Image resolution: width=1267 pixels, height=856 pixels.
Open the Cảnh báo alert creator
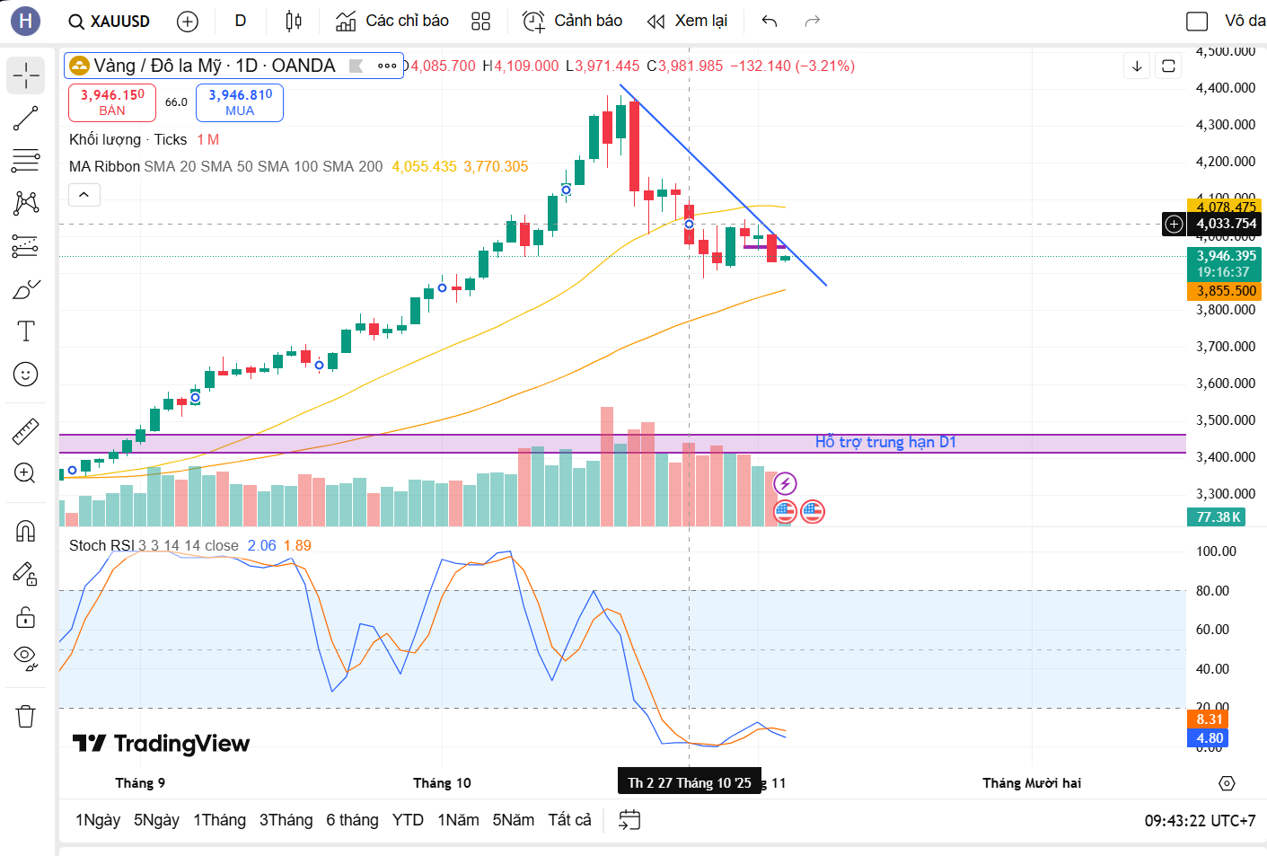pyautogui.click(x=573, y=22)
